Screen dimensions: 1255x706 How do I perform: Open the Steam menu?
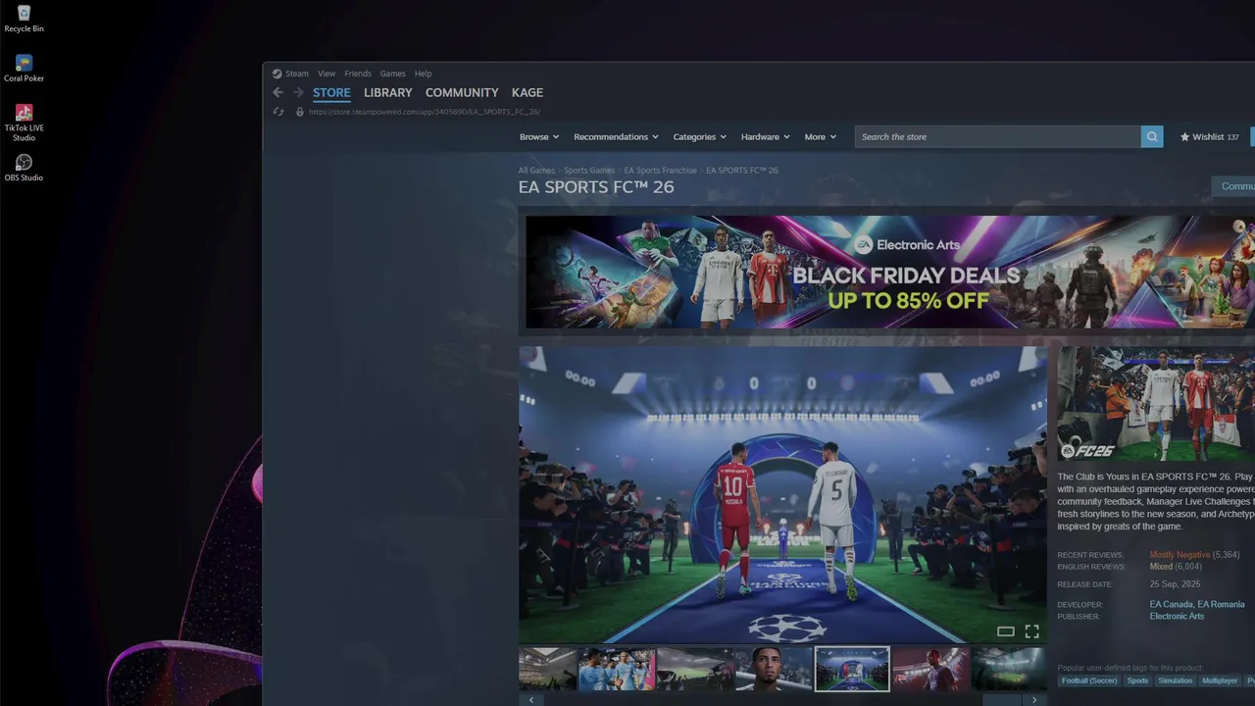(296, 74)
